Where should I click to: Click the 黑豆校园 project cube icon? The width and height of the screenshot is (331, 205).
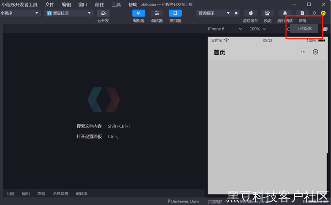(x=49, y=13)
